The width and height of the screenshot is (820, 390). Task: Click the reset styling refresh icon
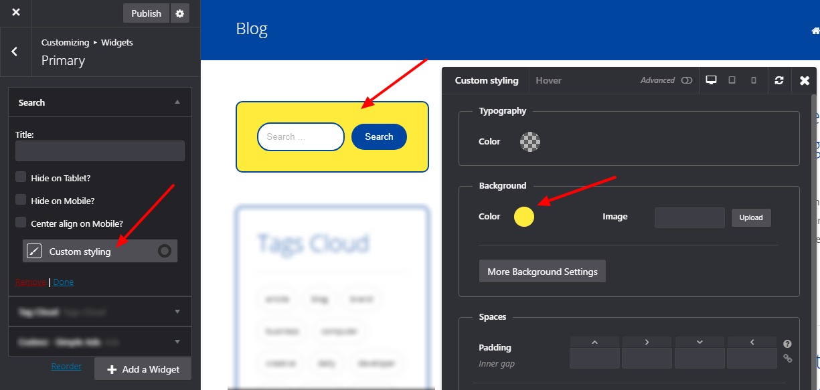[778, 80]
